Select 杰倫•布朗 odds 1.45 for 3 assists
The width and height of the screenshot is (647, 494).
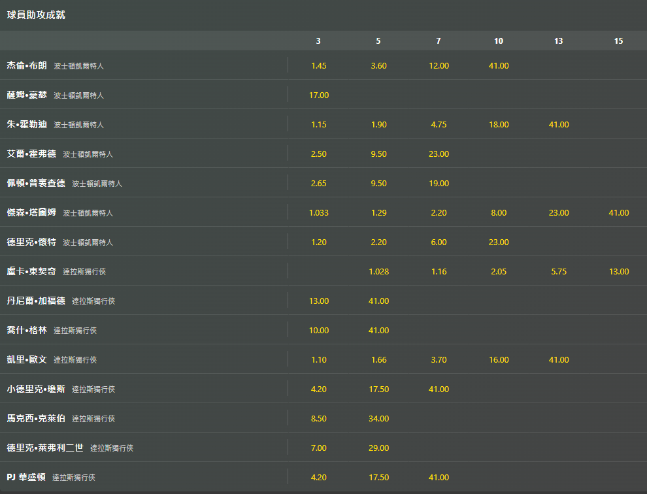pos(318,65)
